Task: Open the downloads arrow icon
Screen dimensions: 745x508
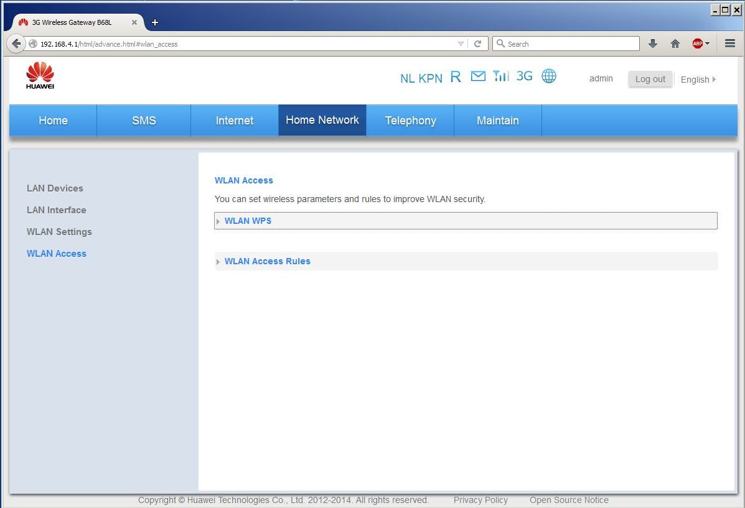Action: (652, 44)
